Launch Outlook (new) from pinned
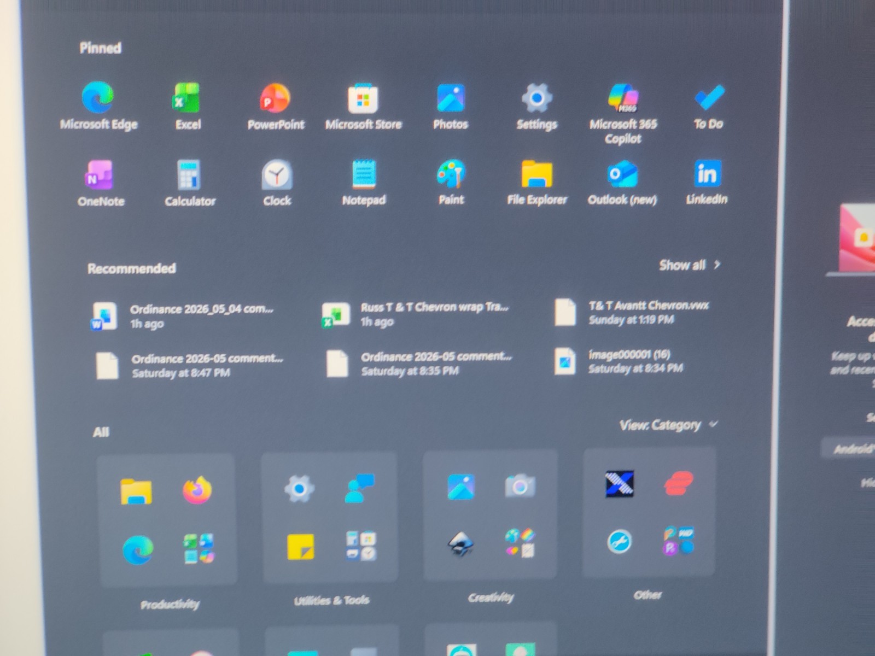This screenshot has height=656, width=875. (622, 182)
